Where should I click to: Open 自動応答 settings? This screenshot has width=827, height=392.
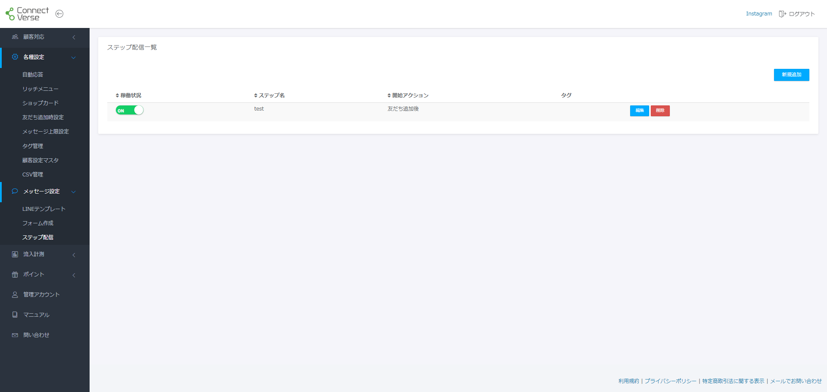(x=33, y=74)
